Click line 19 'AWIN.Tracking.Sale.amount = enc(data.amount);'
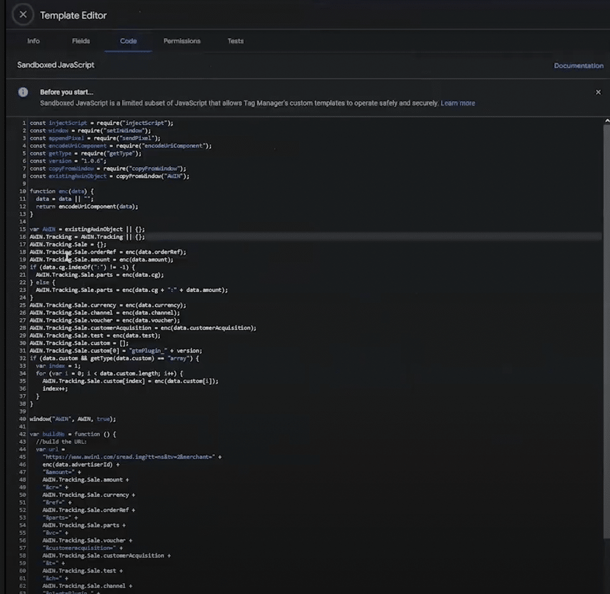 [x=101, y=259]
